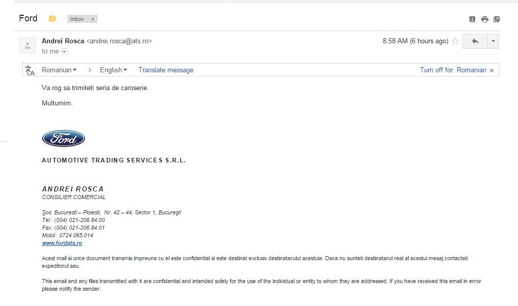Screen dimensions: 518x306
Task: Open the More dropdown next to Reply
Action: point(493,41)
